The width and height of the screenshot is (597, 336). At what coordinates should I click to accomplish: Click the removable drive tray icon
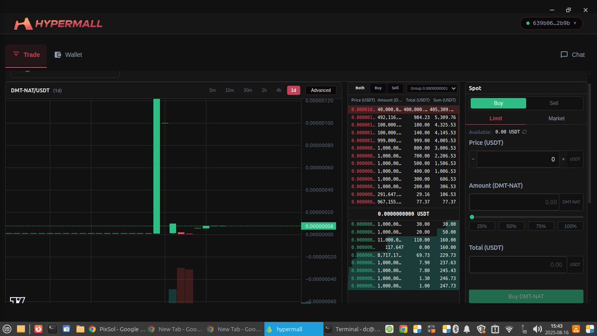(x=523, y=329)
